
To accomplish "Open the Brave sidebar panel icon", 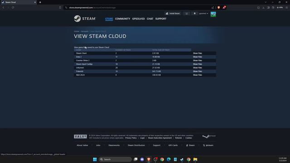I will point(268,8).
